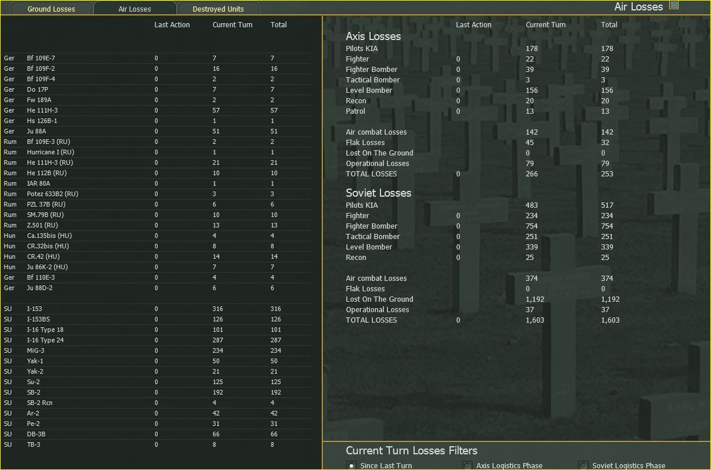
Task: Click the Ar-2 row
Action: (157, 413)
